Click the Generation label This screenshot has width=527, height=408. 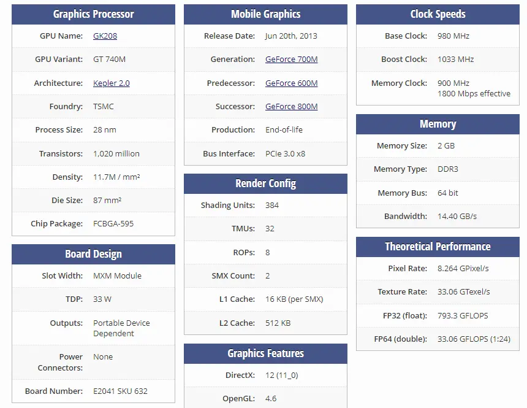(x=233, y=60)
